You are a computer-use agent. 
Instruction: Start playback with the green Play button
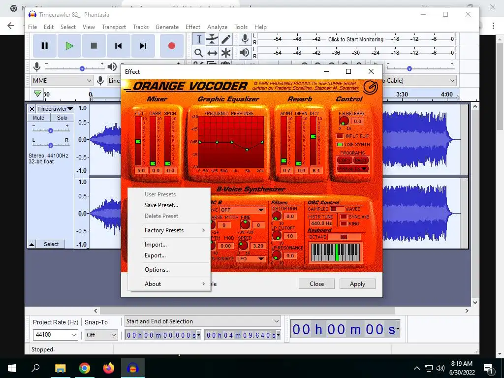tap(69, 46)
